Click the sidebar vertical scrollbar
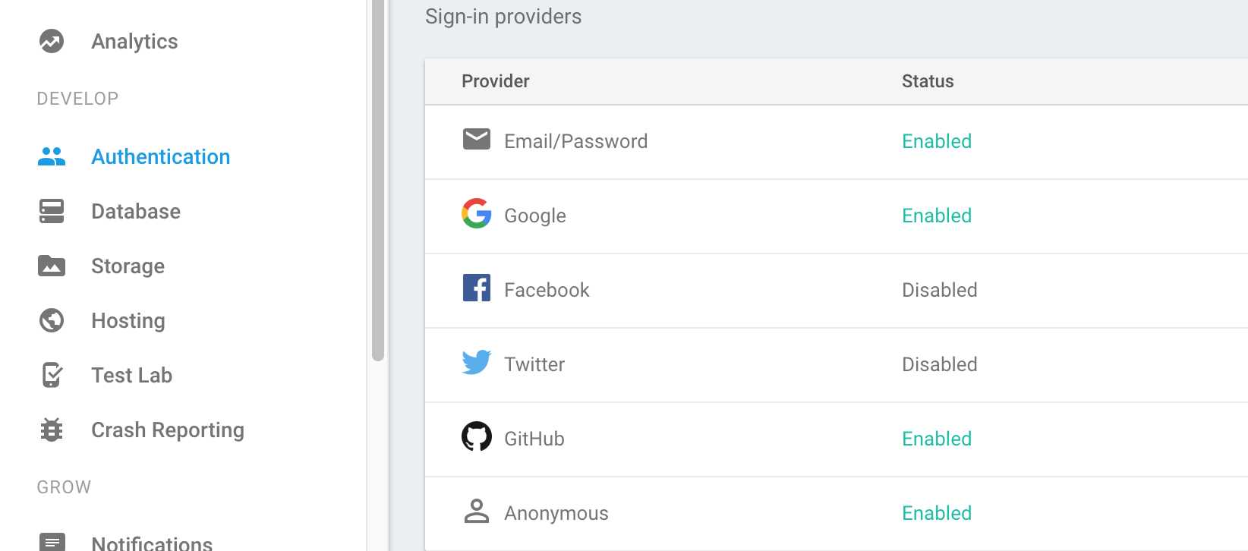 378,180
